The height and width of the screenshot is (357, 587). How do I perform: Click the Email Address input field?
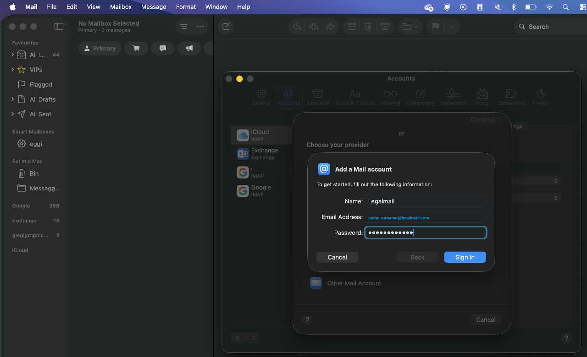[x=425, y=217]
